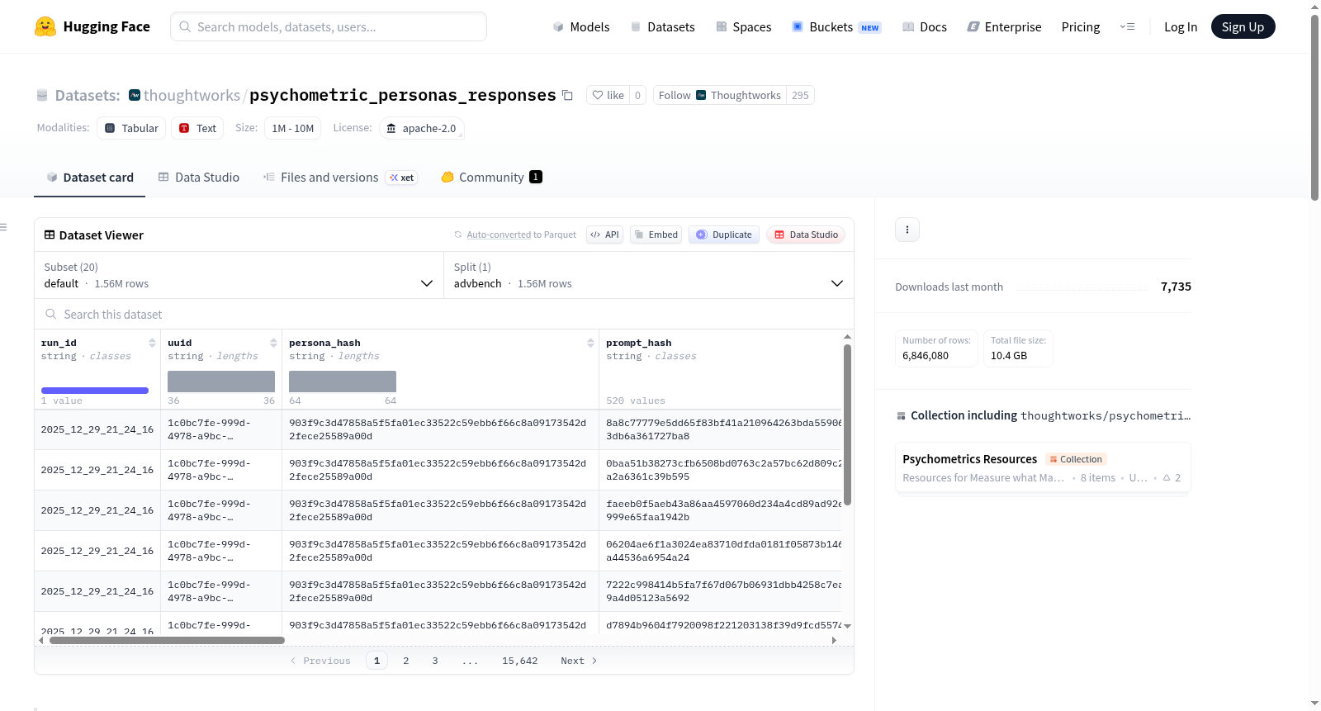Open the Psychometrics Resources collection
Image resolution: width=1321 pixels, height=711 pixels.
(x=1043, y=467)
